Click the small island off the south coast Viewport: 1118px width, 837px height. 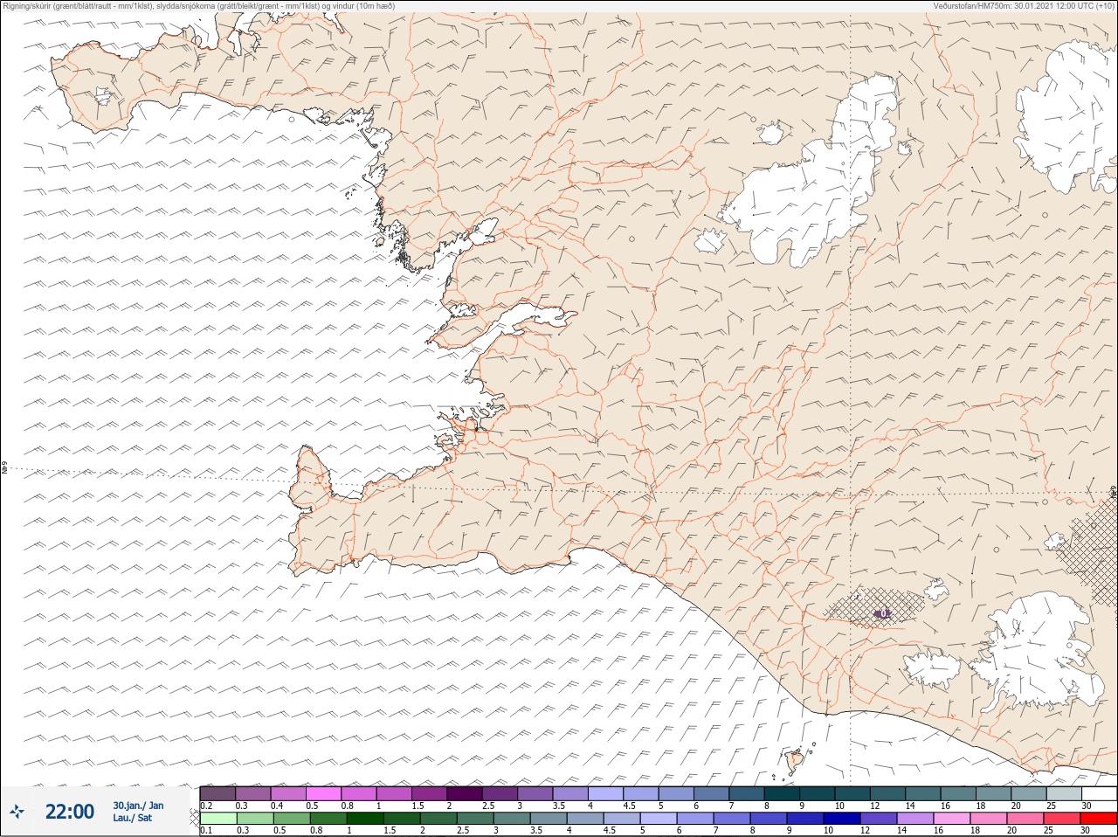[x=795, y=761]
